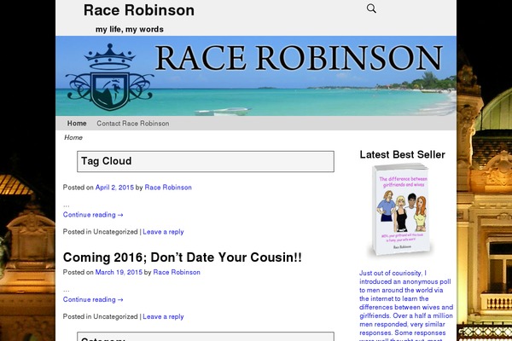Click the RACE ROBINSON beach banner image
Image resolution: width=512 pixels, height=341 pixels.
point(256,76)
